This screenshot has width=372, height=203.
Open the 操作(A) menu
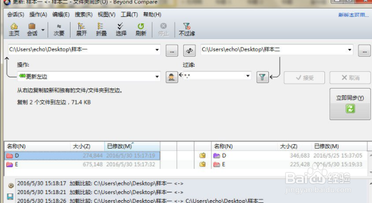point(38,15)
